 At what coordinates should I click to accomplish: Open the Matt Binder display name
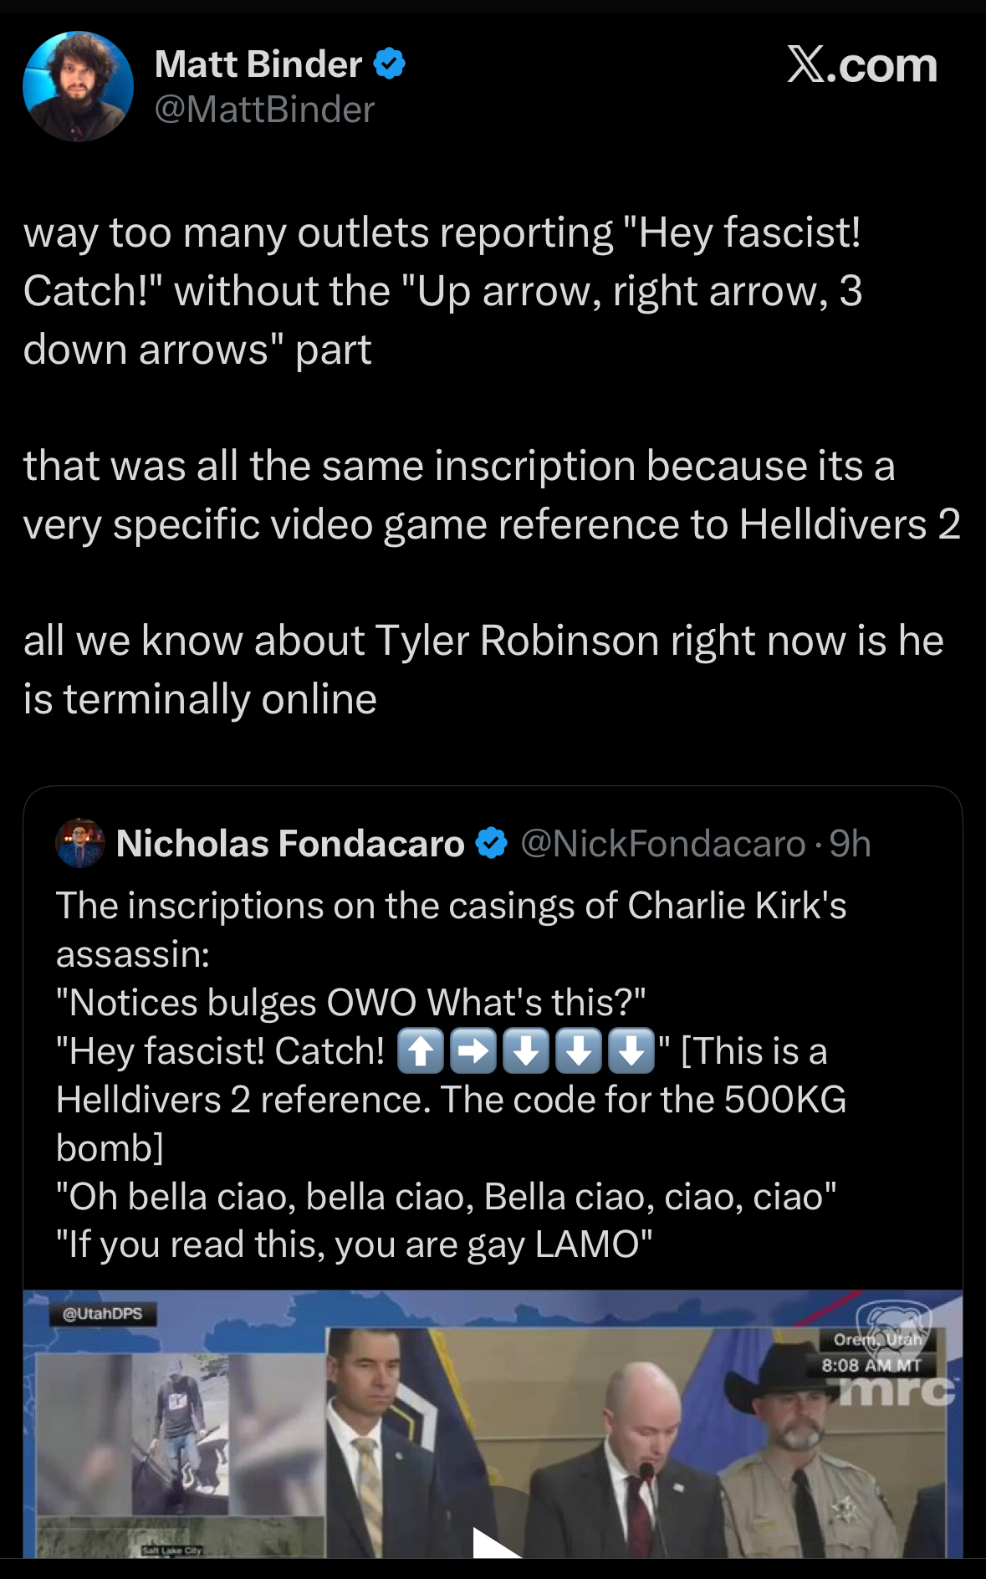pos(258,64)
